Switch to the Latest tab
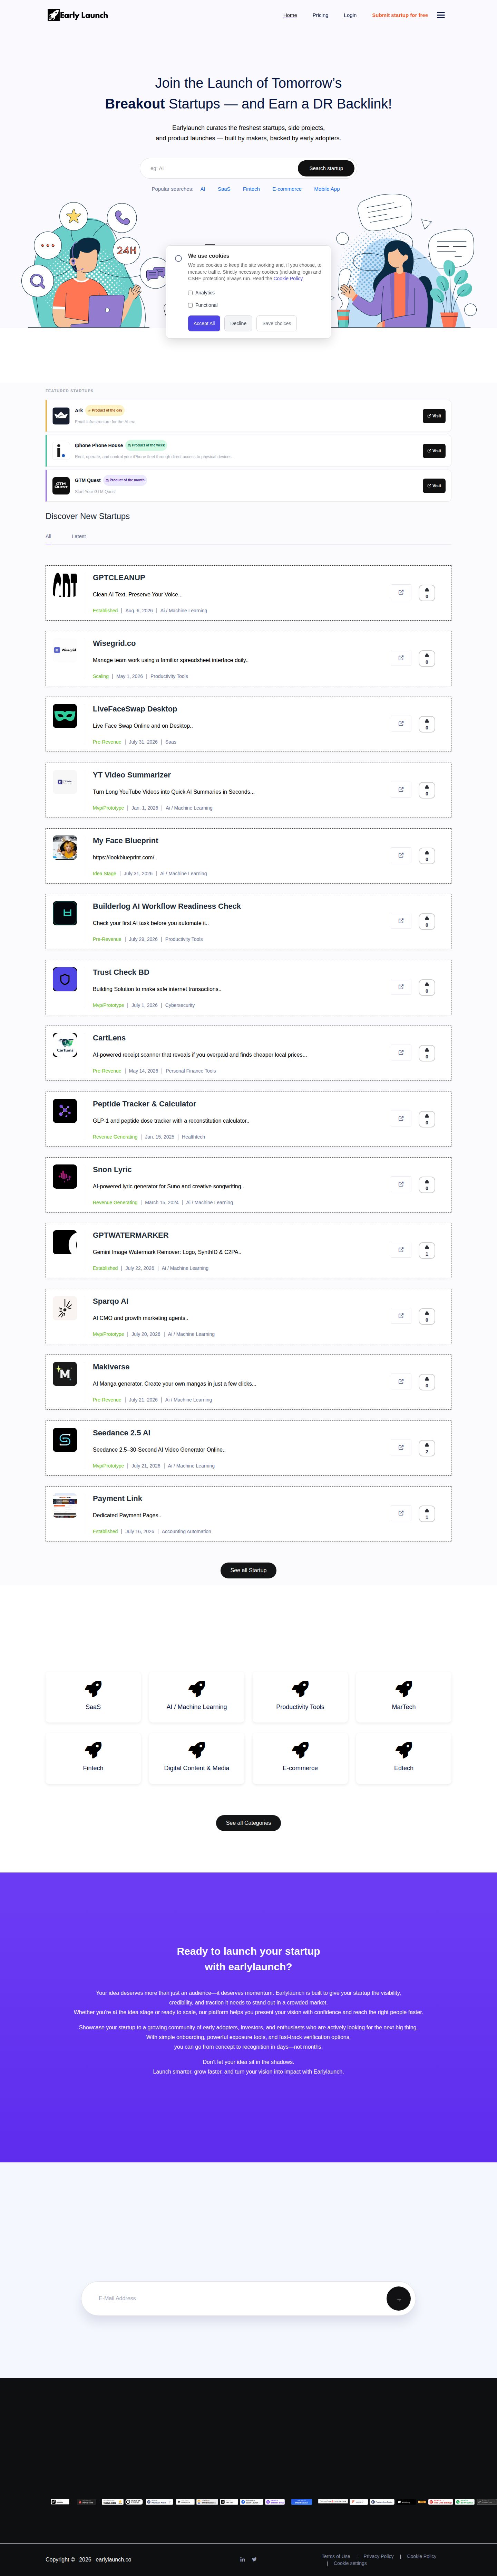This screenshot has width=497, height=2576. pyautogui.click(x=79, y=536)
